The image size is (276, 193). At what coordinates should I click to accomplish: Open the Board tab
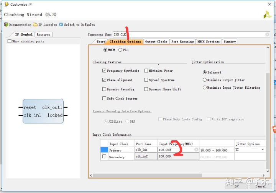[x=101, y=42]
